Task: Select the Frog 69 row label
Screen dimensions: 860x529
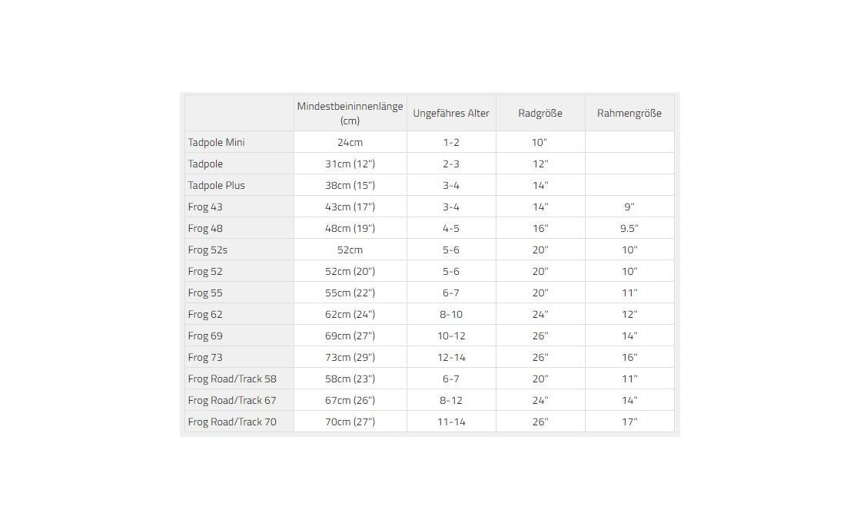Action: (205, 336)
